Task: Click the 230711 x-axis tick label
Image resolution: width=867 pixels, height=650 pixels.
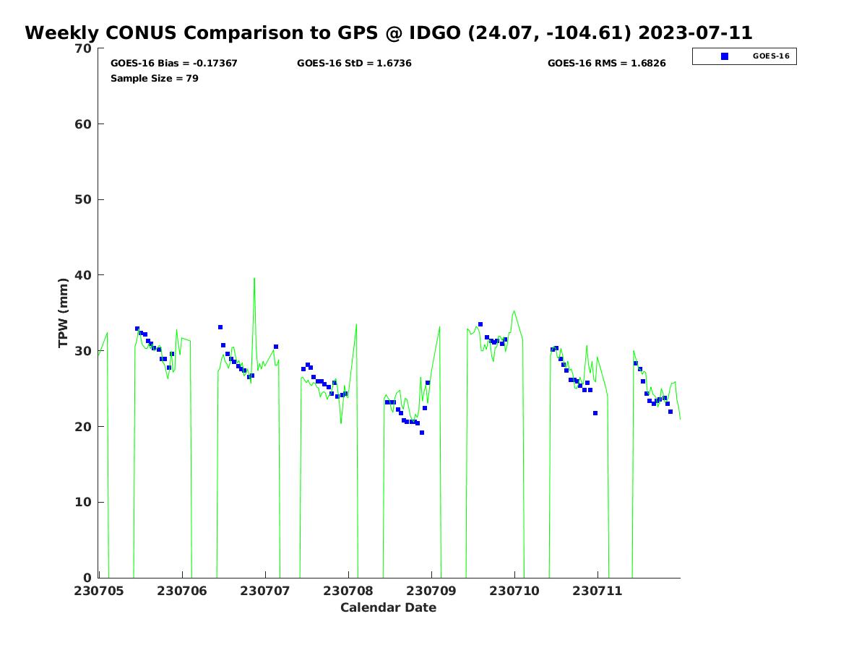Action: (598, 591)
